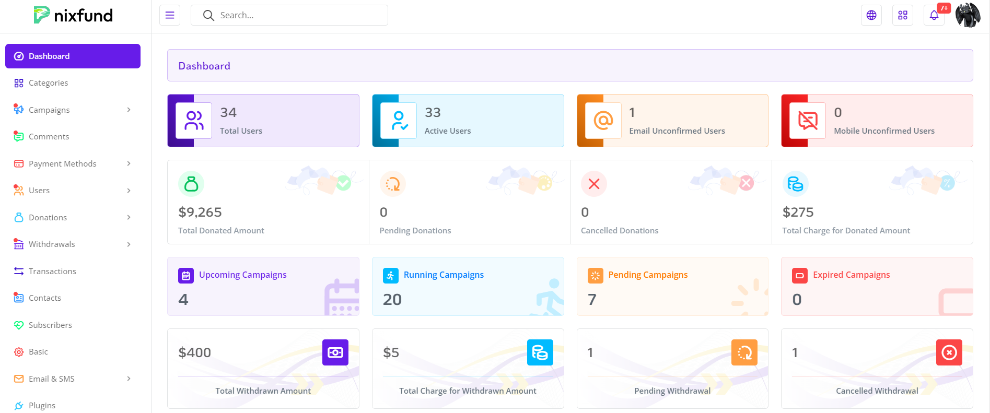Click the Total Withdrawn Amount cash icon
Image resolution: width=990 pixels, height=413 pixels.
335,352
